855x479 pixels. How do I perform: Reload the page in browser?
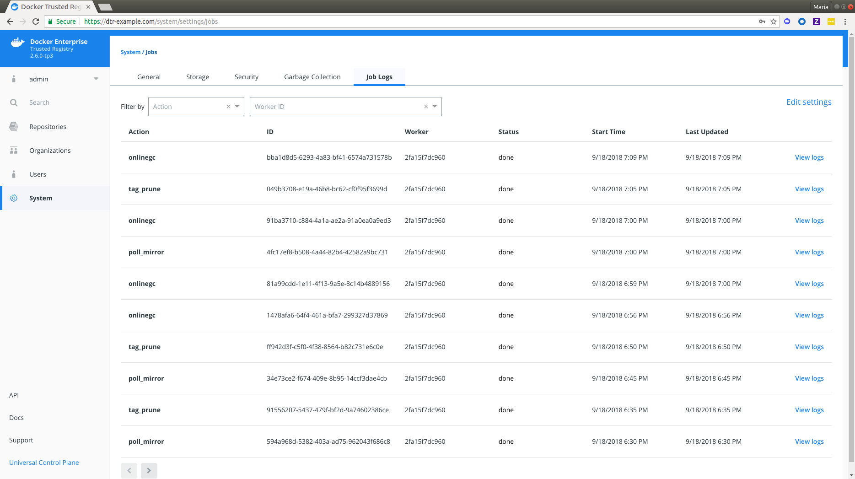pyautogui.click(x=36, y=22)
